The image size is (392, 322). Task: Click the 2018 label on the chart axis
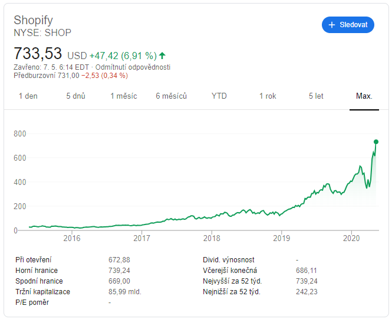[x=212, y=238]
